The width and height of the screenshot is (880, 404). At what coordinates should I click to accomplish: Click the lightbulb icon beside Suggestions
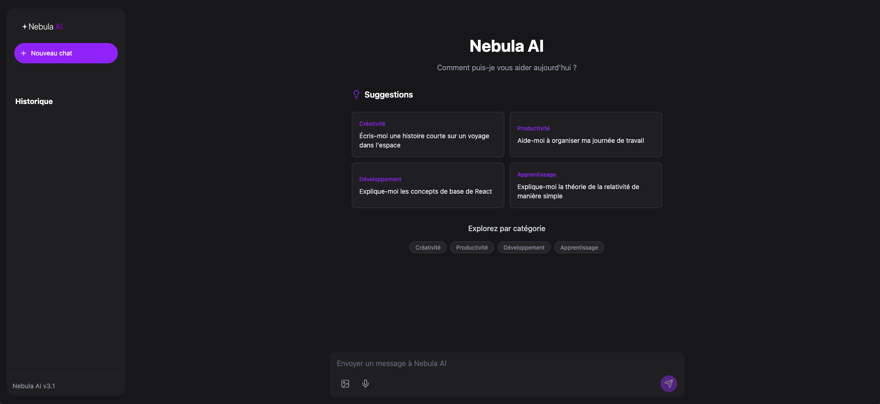[x=356, y=94]
